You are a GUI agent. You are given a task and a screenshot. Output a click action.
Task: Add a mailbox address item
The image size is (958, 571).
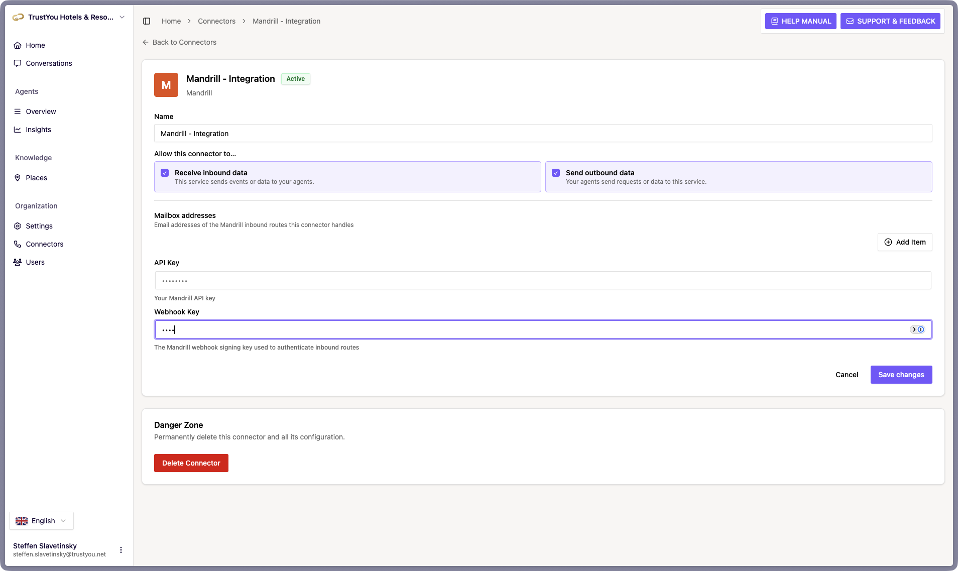[905, 242]
